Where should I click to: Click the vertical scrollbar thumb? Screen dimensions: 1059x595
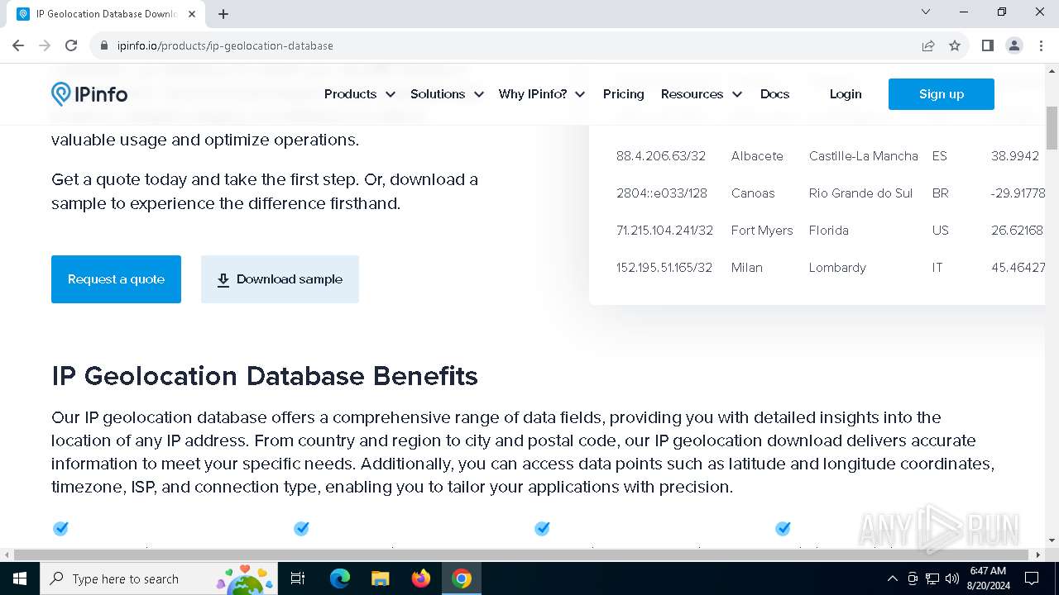coord(1052,128)
